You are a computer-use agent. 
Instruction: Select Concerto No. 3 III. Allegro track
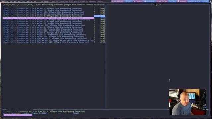pyautogui.click(x=44, y=25)
